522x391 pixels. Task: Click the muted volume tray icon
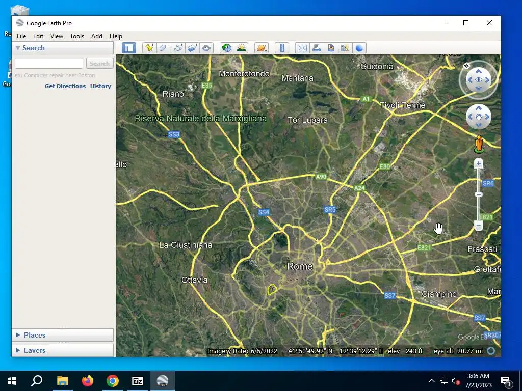pyautogui.click(x=456, y=381)
